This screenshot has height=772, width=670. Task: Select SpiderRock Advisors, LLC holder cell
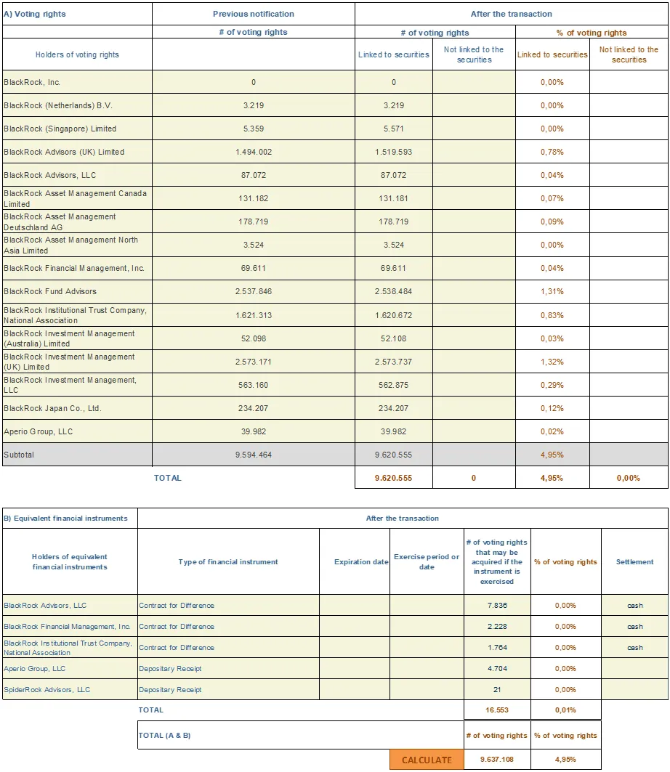click(70, 689)
